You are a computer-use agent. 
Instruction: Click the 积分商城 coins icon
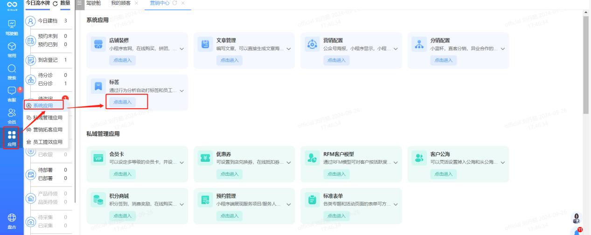(x=98, y=200)
